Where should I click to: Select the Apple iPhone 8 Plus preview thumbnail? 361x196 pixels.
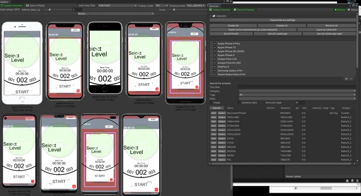coord(22,63)
